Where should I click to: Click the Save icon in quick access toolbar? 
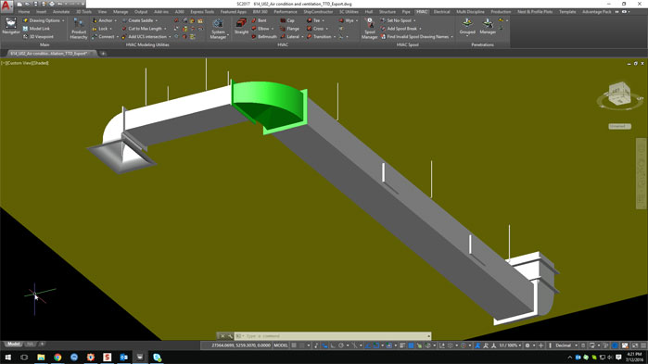click(x=35, y=4)
